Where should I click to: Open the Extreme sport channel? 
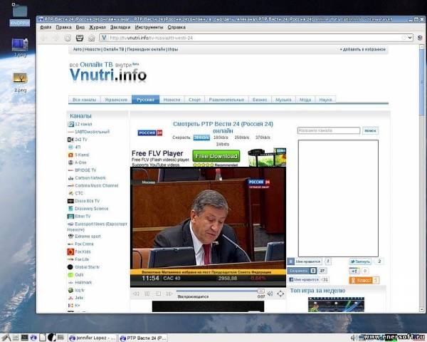(x=88, y=236)
